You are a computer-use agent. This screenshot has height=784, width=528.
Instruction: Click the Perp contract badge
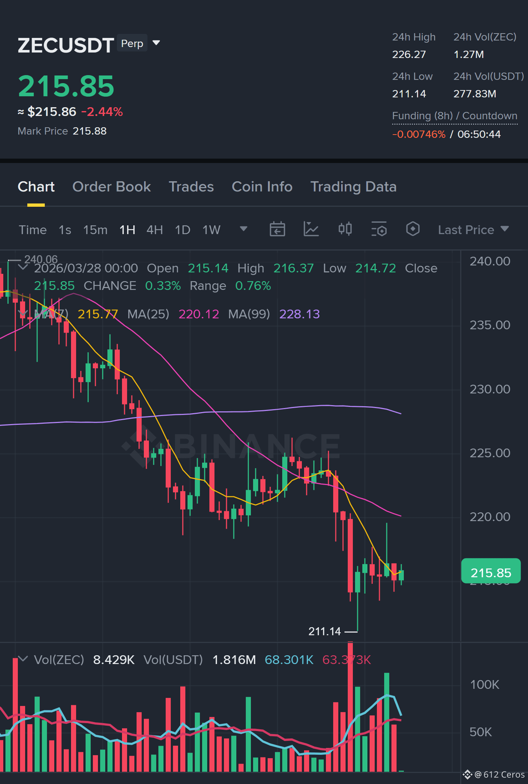[x=132, y=43]
